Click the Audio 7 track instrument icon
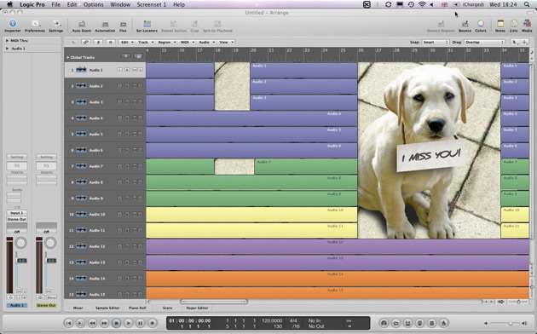 (x=81, y=166)
